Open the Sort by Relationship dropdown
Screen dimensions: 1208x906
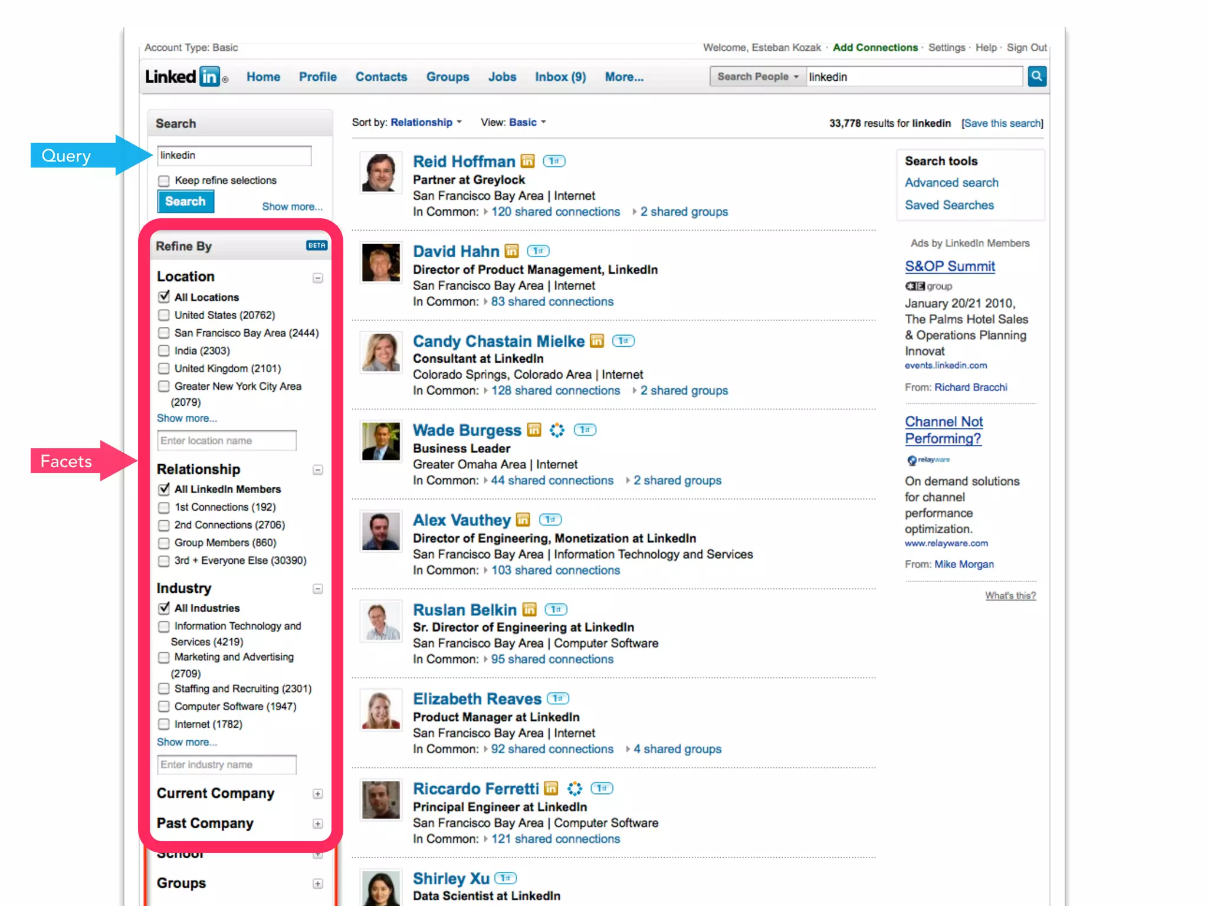(426, 123)
